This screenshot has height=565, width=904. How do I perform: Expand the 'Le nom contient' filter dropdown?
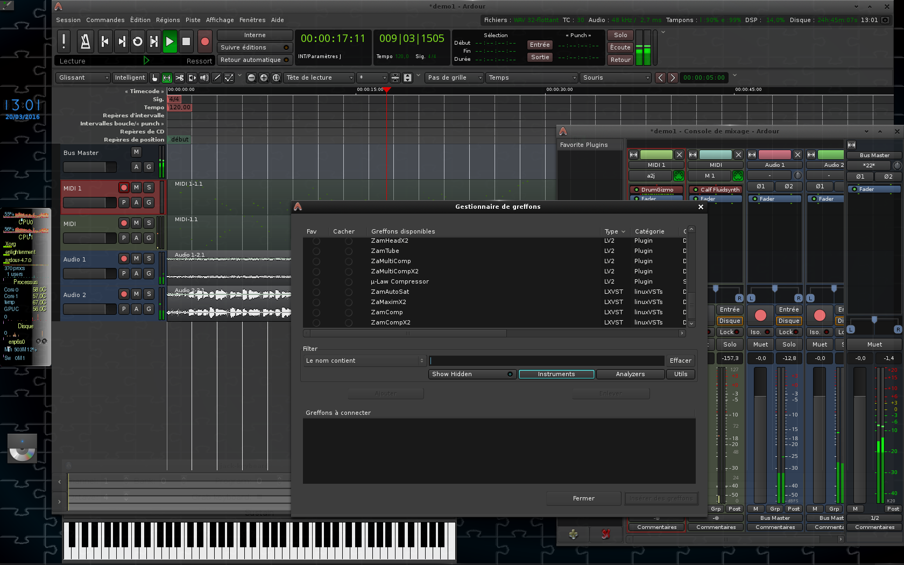coord(365,361)
